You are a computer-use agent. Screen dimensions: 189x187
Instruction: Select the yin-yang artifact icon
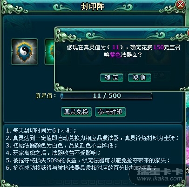click(x=24, y=52)
